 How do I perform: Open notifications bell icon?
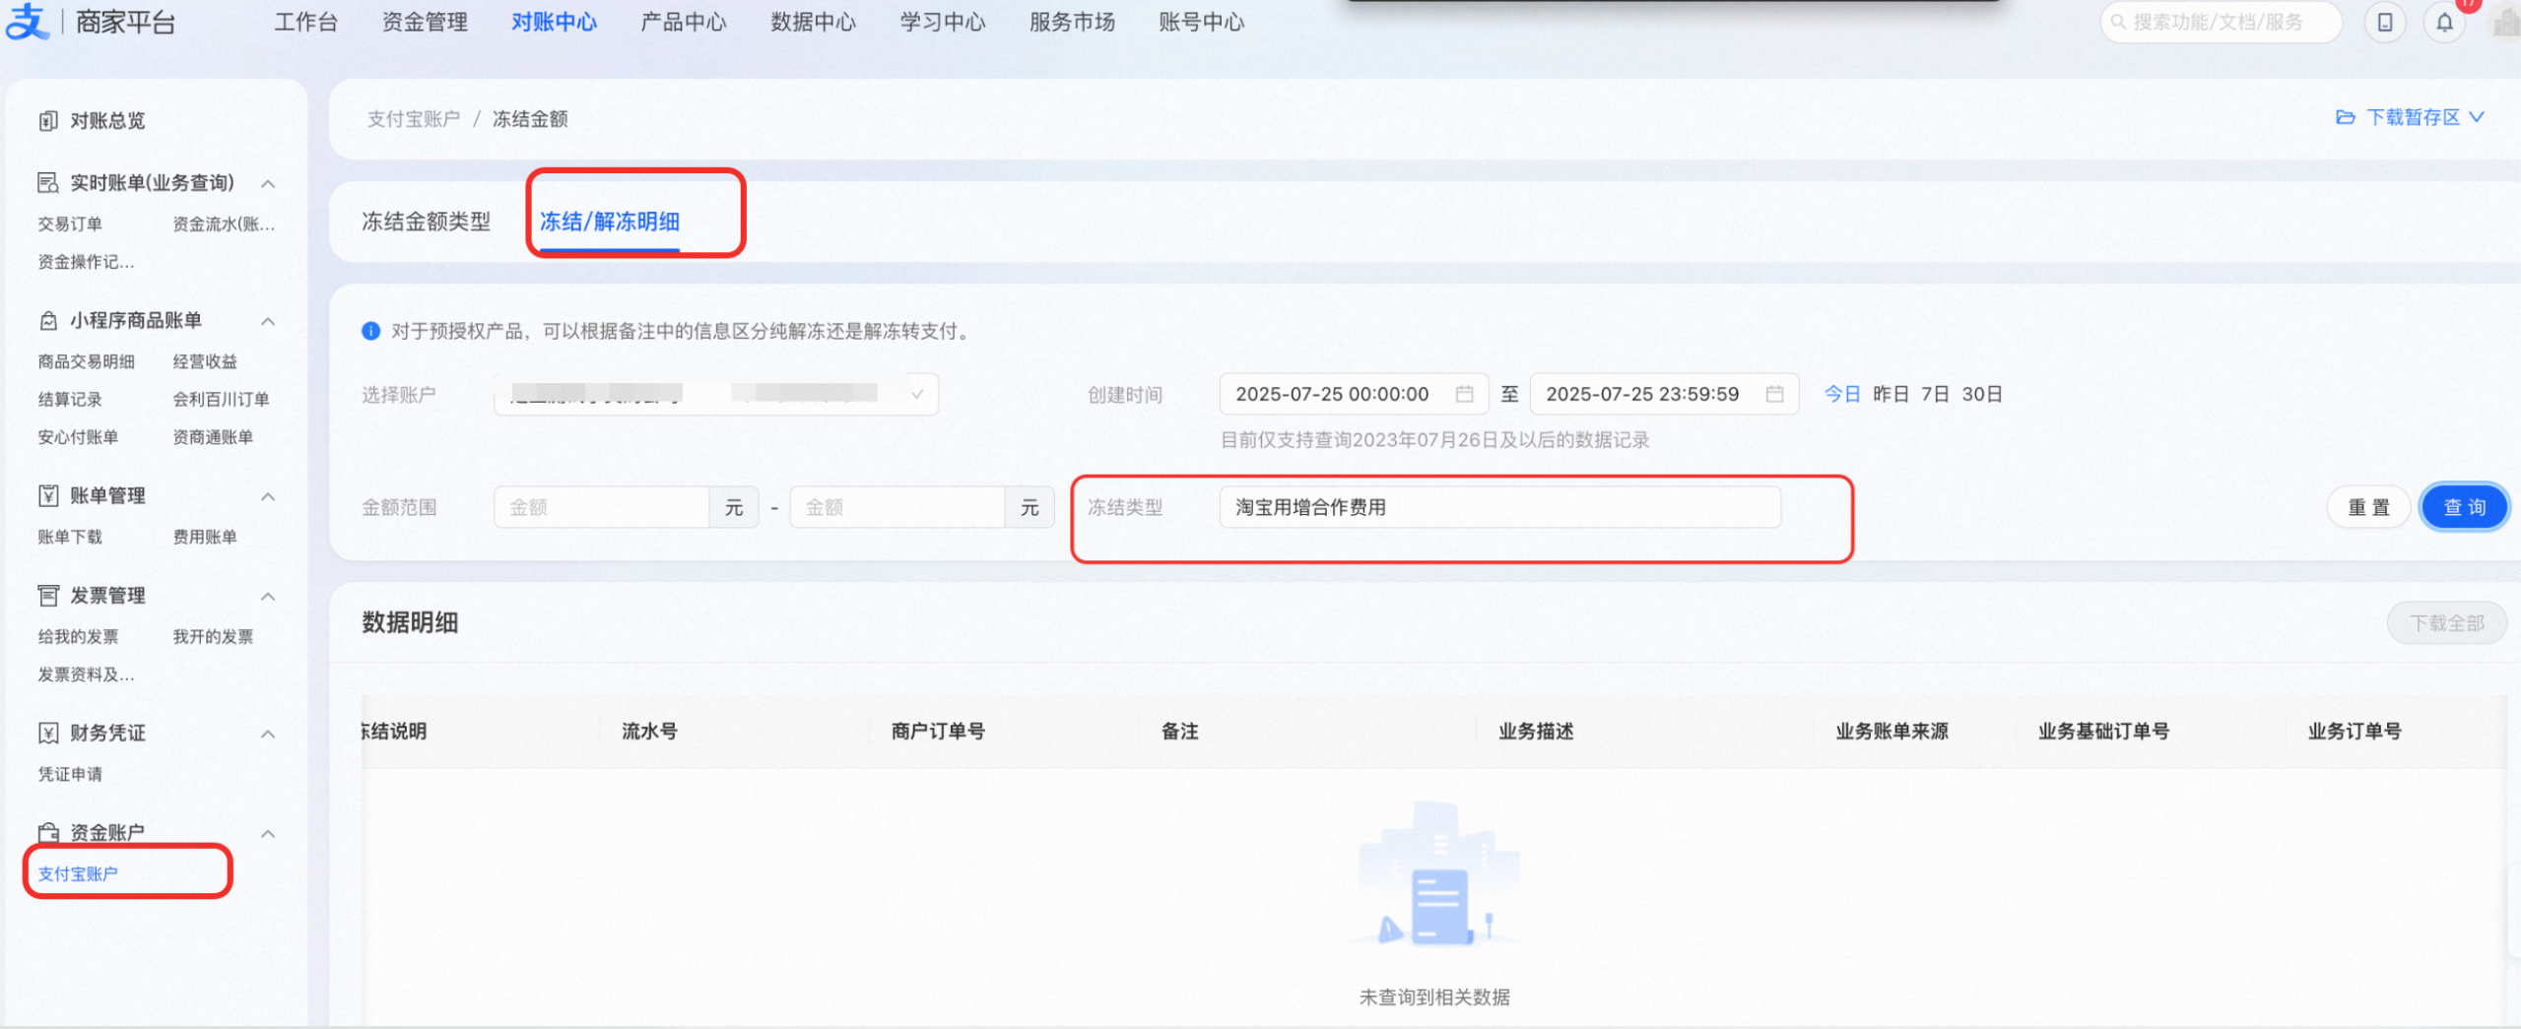point(2444,22)
